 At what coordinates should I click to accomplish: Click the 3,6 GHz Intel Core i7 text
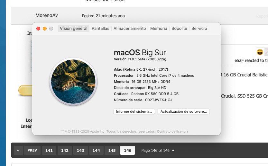[165, 75]
